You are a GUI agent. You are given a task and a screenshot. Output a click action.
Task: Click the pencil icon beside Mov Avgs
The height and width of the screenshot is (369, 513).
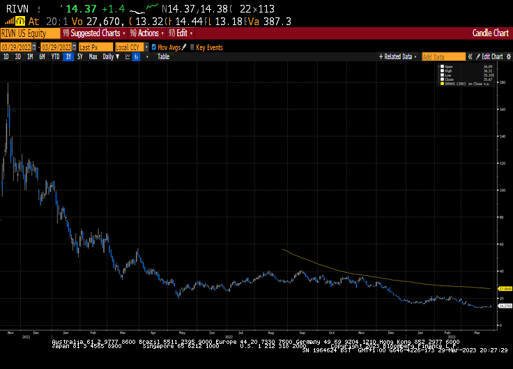[184, 47]
